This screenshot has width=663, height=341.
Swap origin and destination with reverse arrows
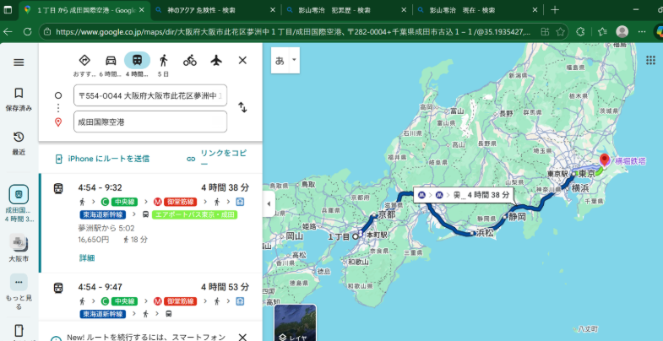[242, 107]
